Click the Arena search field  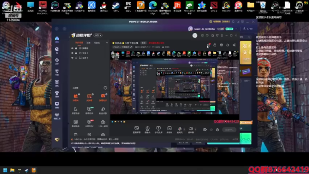point(245,37)
